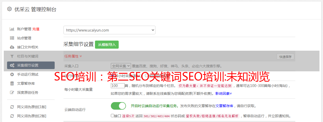This screenshot has width=323, height=122.
Task: Click the 采集细节设置 page heading
Action: pyautogui.click(x=79, y=44)
